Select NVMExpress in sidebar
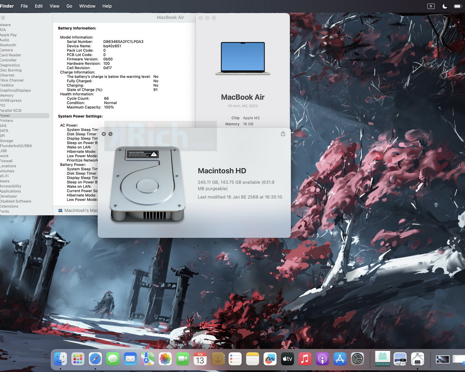Viewport: 465px width, 372px height. 11,101
